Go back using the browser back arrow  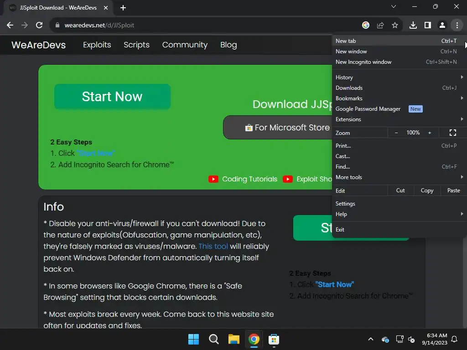[x=10, y=26]
